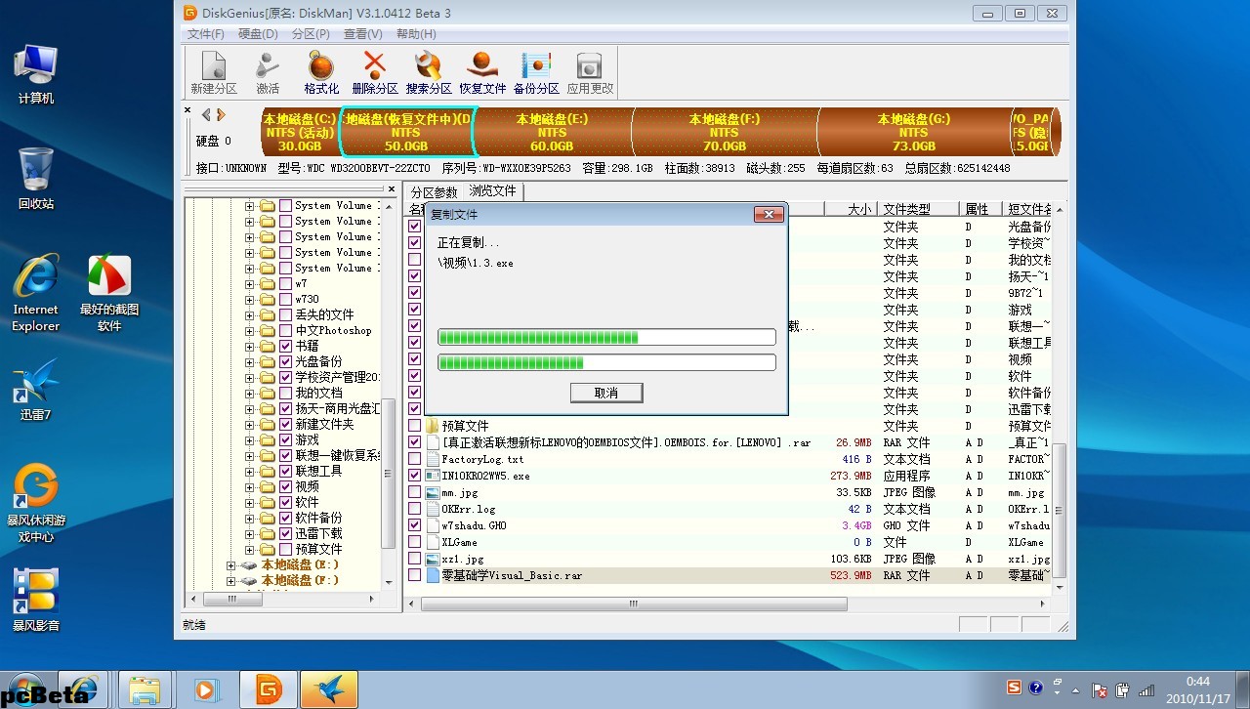The height and width of the screenshot is (709, 1250).
Task: Check the XLGame folder checkbox
Action: 414,542
